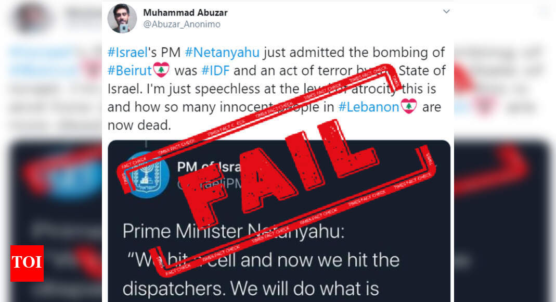Select the #IDF hashtag
Screen dimensions: 556x302
(x=215, y=71)
